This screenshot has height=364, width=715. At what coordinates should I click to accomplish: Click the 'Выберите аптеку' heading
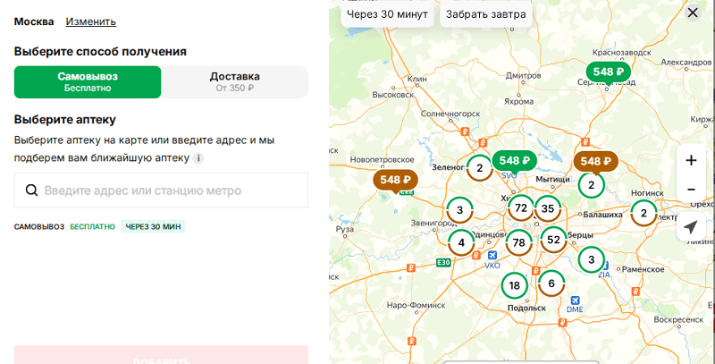[64, 120]
